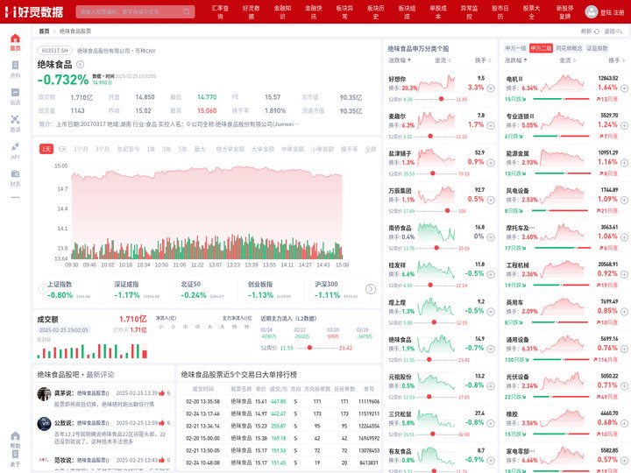This screenshot has width=631, height=473.
Task: Like the 公敖说 comment thumbs-up
Action: 162,423
